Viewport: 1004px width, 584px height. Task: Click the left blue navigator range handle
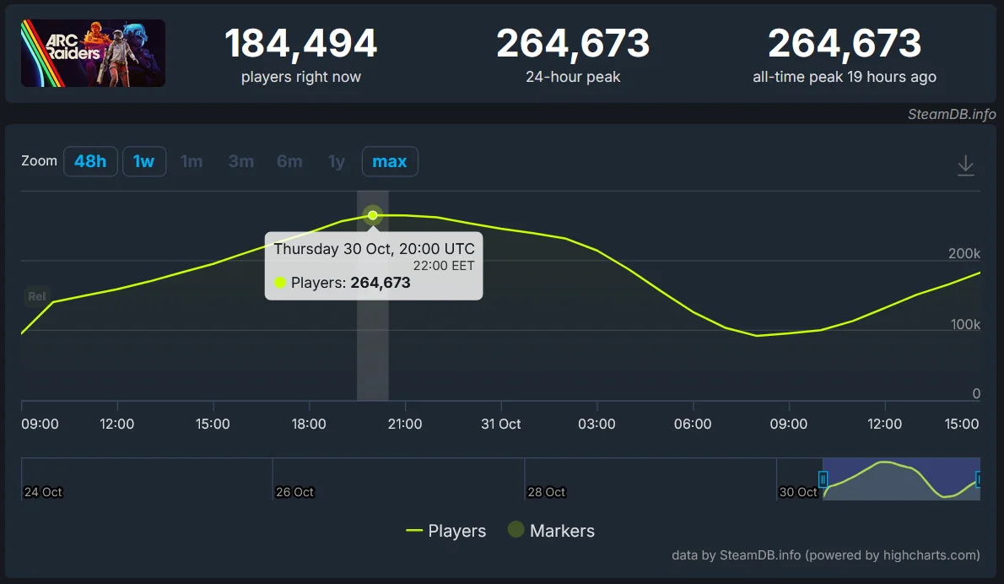point(823,479)
